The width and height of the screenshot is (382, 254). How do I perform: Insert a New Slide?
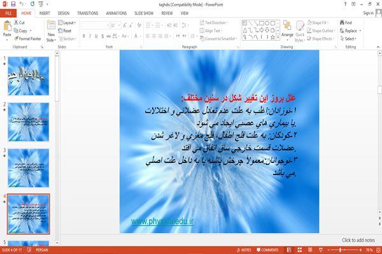[51, 31]
